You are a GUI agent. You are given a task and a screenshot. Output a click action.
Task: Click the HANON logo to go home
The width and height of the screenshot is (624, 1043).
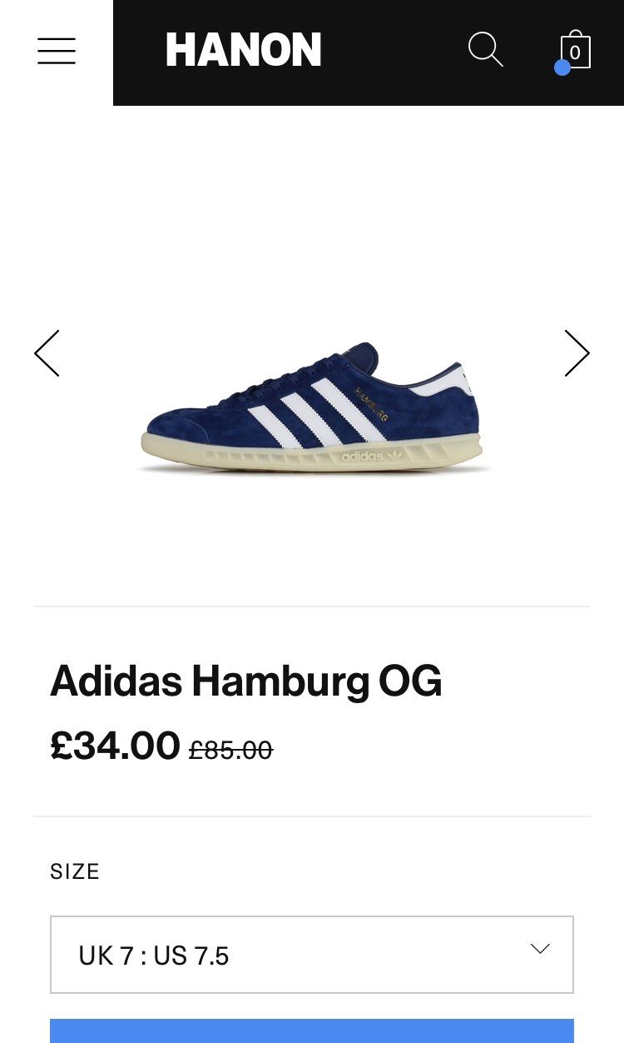(x=244, y=51)
